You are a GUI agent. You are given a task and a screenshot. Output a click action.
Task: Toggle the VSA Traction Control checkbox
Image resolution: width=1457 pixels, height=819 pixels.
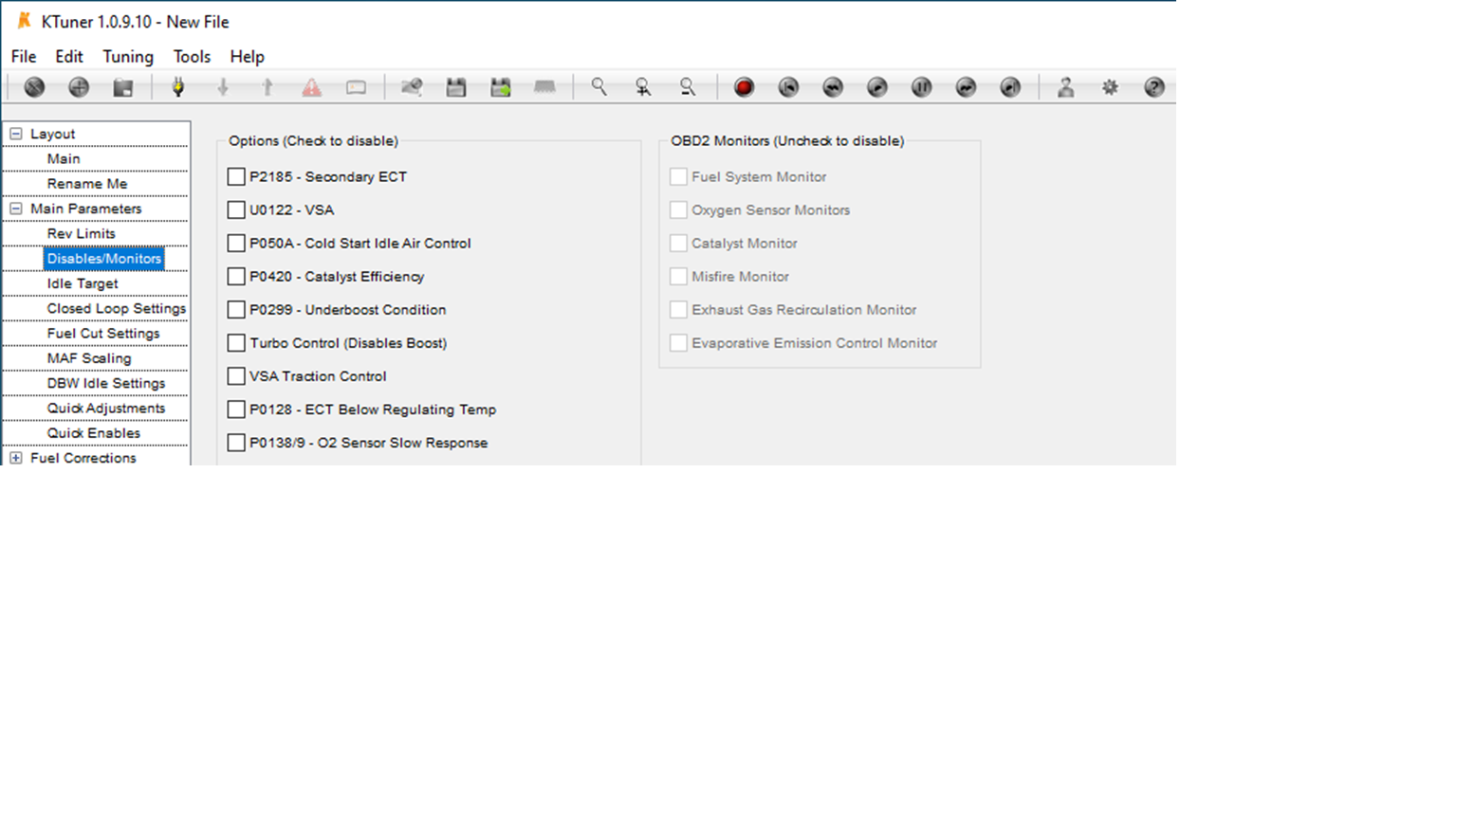tap(236, 376)
